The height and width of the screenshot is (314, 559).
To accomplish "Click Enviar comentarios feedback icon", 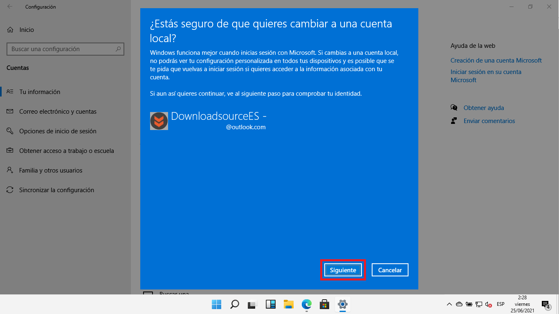I will click(454, 121).
